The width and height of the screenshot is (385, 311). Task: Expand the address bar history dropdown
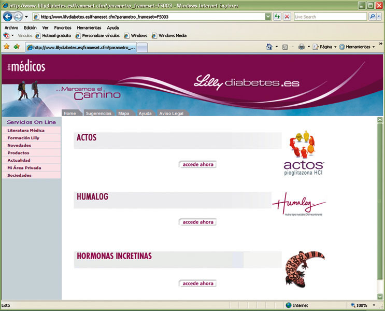pos(268,17)
